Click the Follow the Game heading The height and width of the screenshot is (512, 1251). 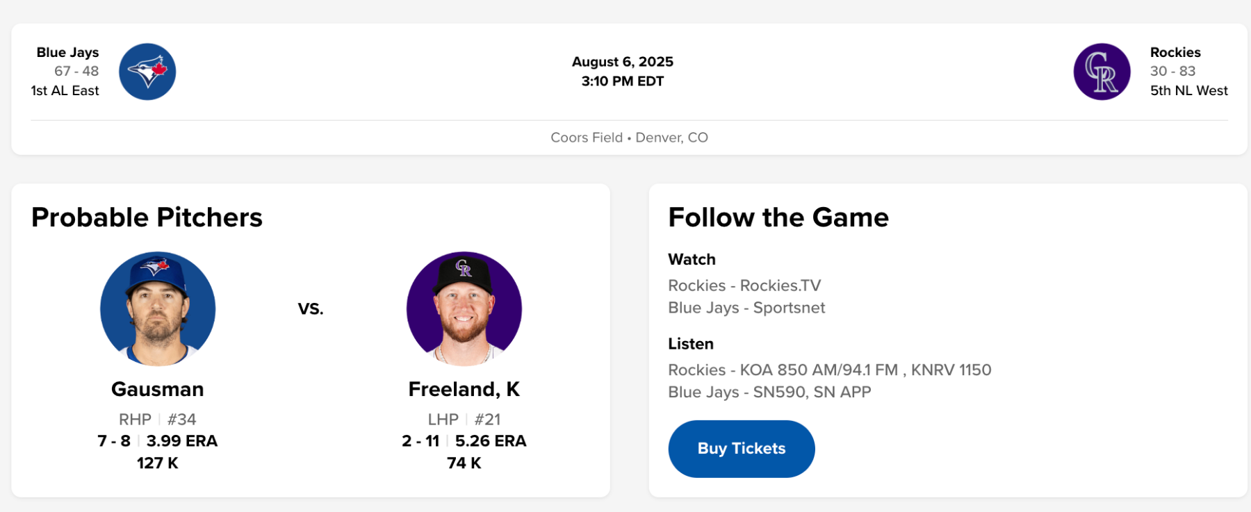(778, 217)
